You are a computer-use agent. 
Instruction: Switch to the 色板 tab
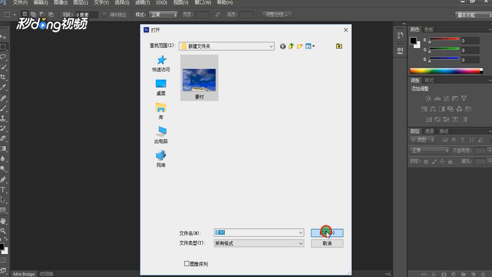pyautogui.click(x=429, y=30)
